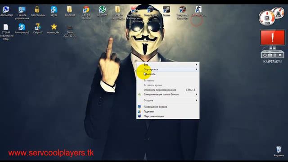The height and width of the screenshot is (162, 288).
Task: Launch the Counter-Strike shortcut
Action: coord(198,11)
